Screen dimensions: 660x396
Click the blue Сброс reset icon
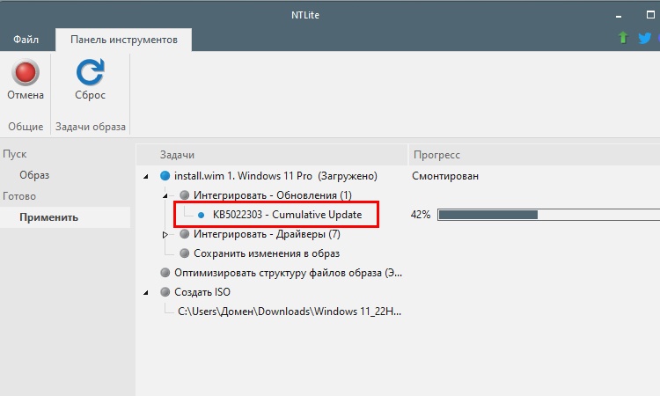tap(90, 72)
